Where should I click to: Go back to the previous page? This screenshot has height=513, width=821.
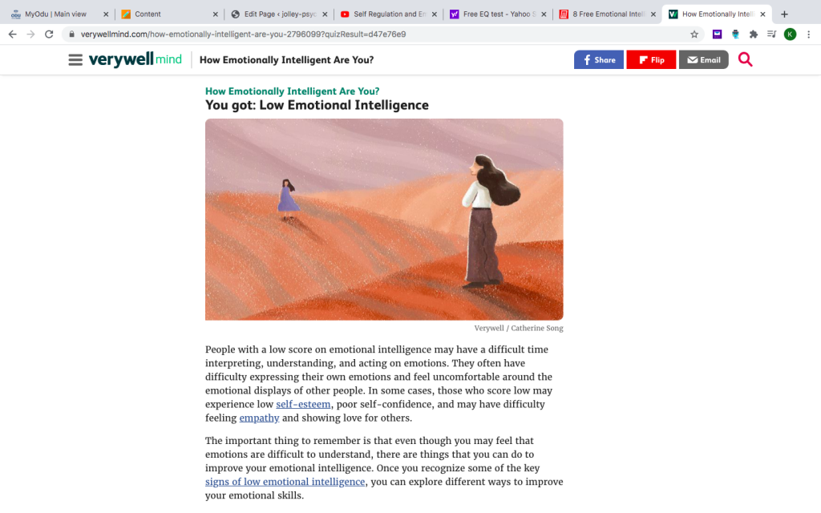click(13, 34)
